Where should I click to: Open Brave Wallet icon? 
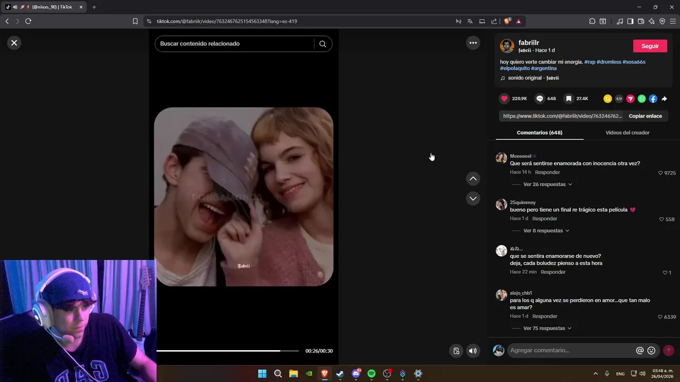point(641,21)
